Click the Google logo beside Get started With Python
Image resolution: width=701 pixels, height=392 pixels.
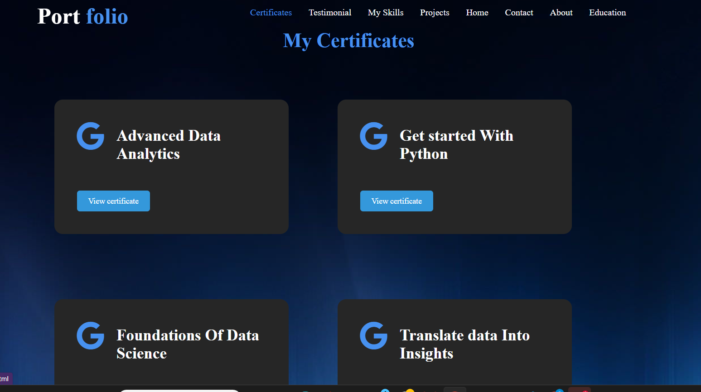pyautogui.click(x=374, y=136)
